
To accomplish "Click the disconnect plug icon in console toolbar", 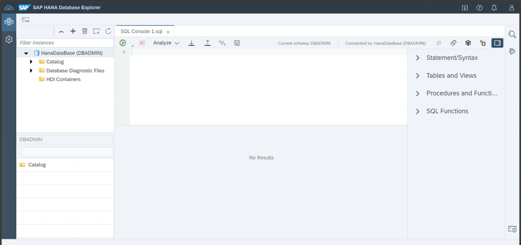I will (439, 43).
